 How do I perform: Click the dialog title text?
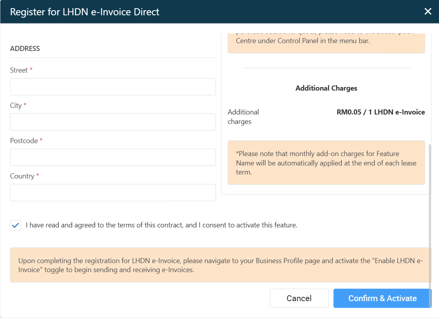coord(84,12)
